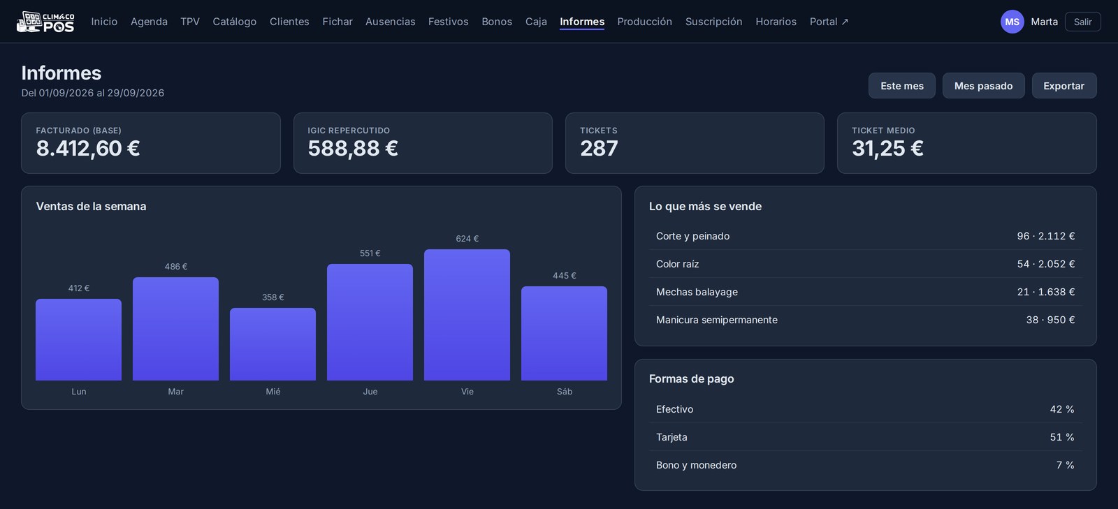1118x509 pixels.
Task: Click the date range 'Del 01/09/2026 al 29/09/2026'
Action: [93, 93]
